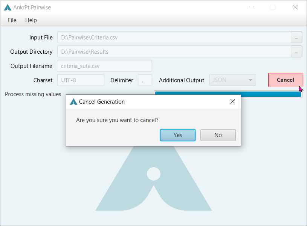Click the 'Process missing values' status text
The image size is (307, 226).
coord(33,94)
